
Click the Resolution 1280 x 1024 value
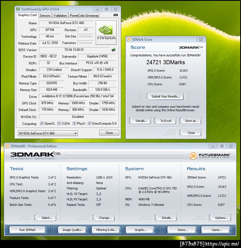click(x=104, y=177)
